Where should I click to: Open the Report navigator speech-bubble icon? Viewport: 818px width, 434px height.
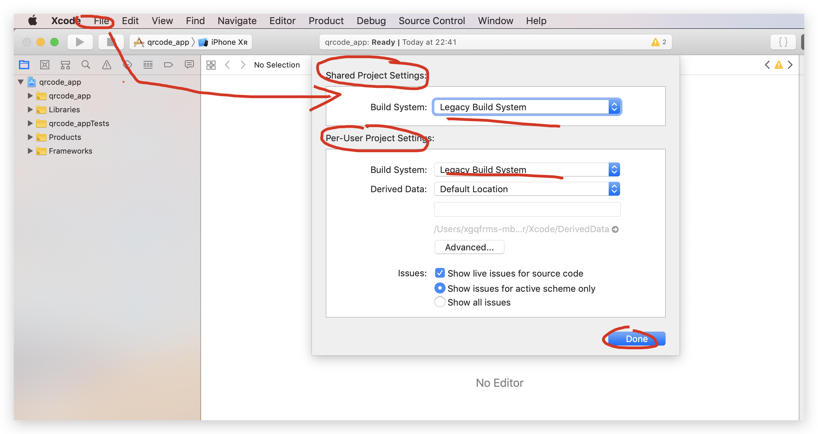tap(189, 65)
